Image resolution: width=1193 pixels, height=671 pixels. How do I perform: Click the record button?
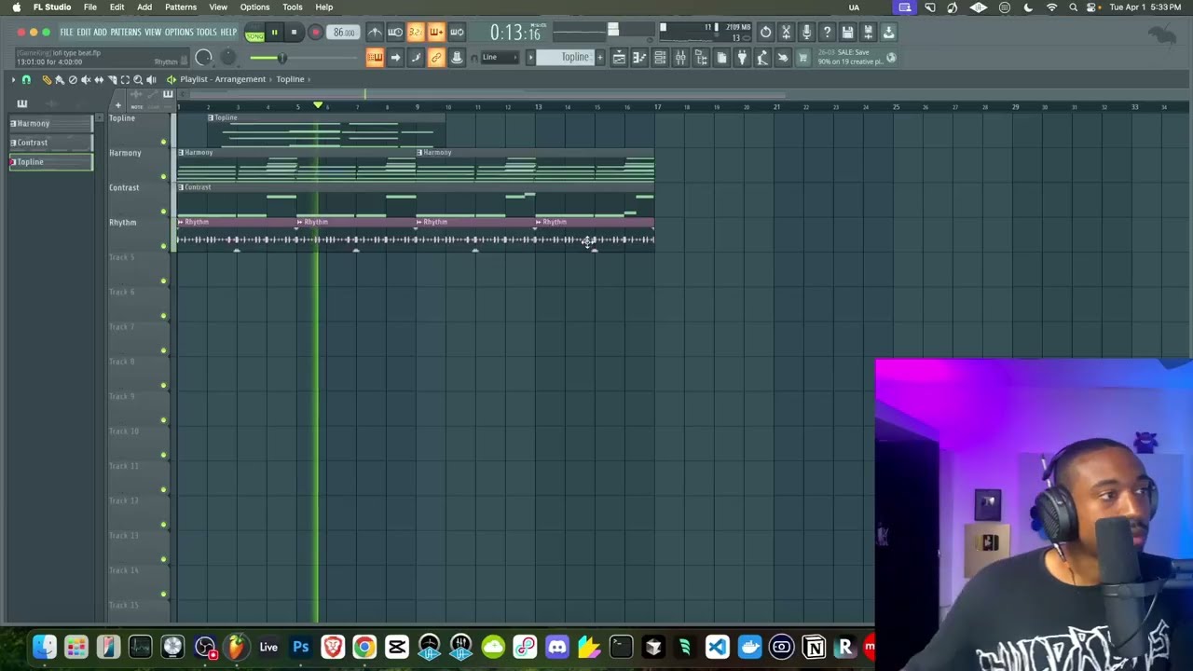tap(315, 33)
